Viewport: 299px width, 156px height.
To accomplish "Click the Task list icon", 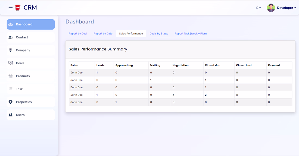I will click(11, 89).
